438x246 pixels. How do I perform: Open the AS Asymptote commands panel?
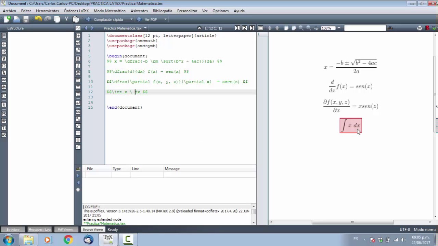coord(4,135)
